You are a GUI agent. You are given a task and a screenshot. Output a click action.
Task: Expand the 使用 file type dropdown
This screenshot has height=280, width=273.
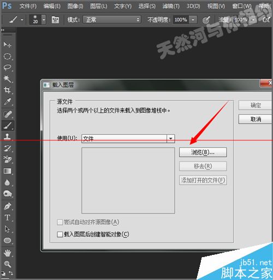[170, 139]
